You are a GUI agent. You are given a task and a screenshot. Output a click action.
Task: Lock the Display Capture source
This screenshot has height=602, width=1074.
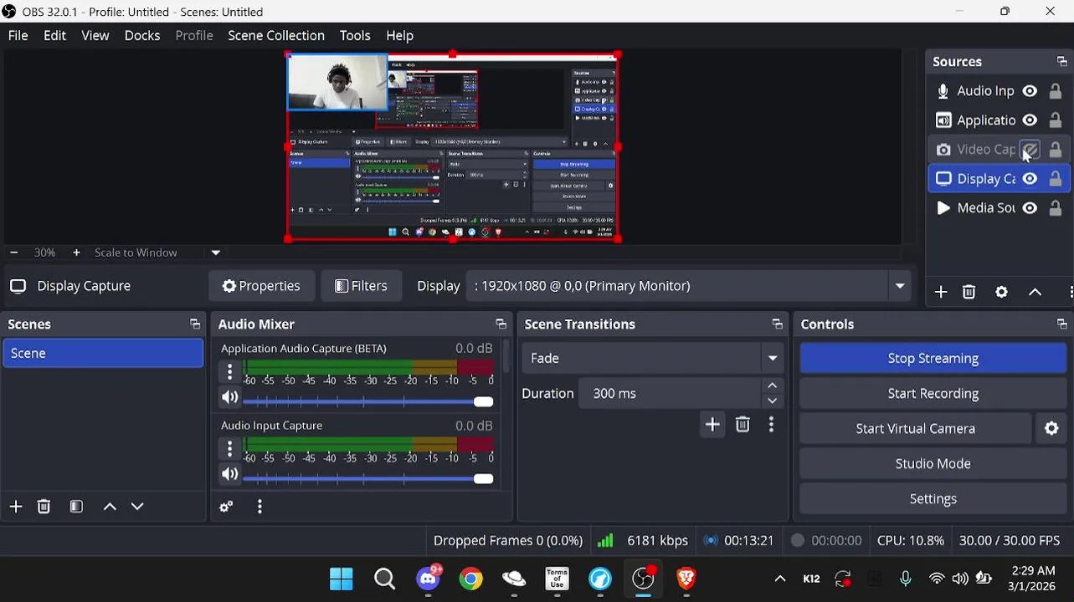(1056, 179)
